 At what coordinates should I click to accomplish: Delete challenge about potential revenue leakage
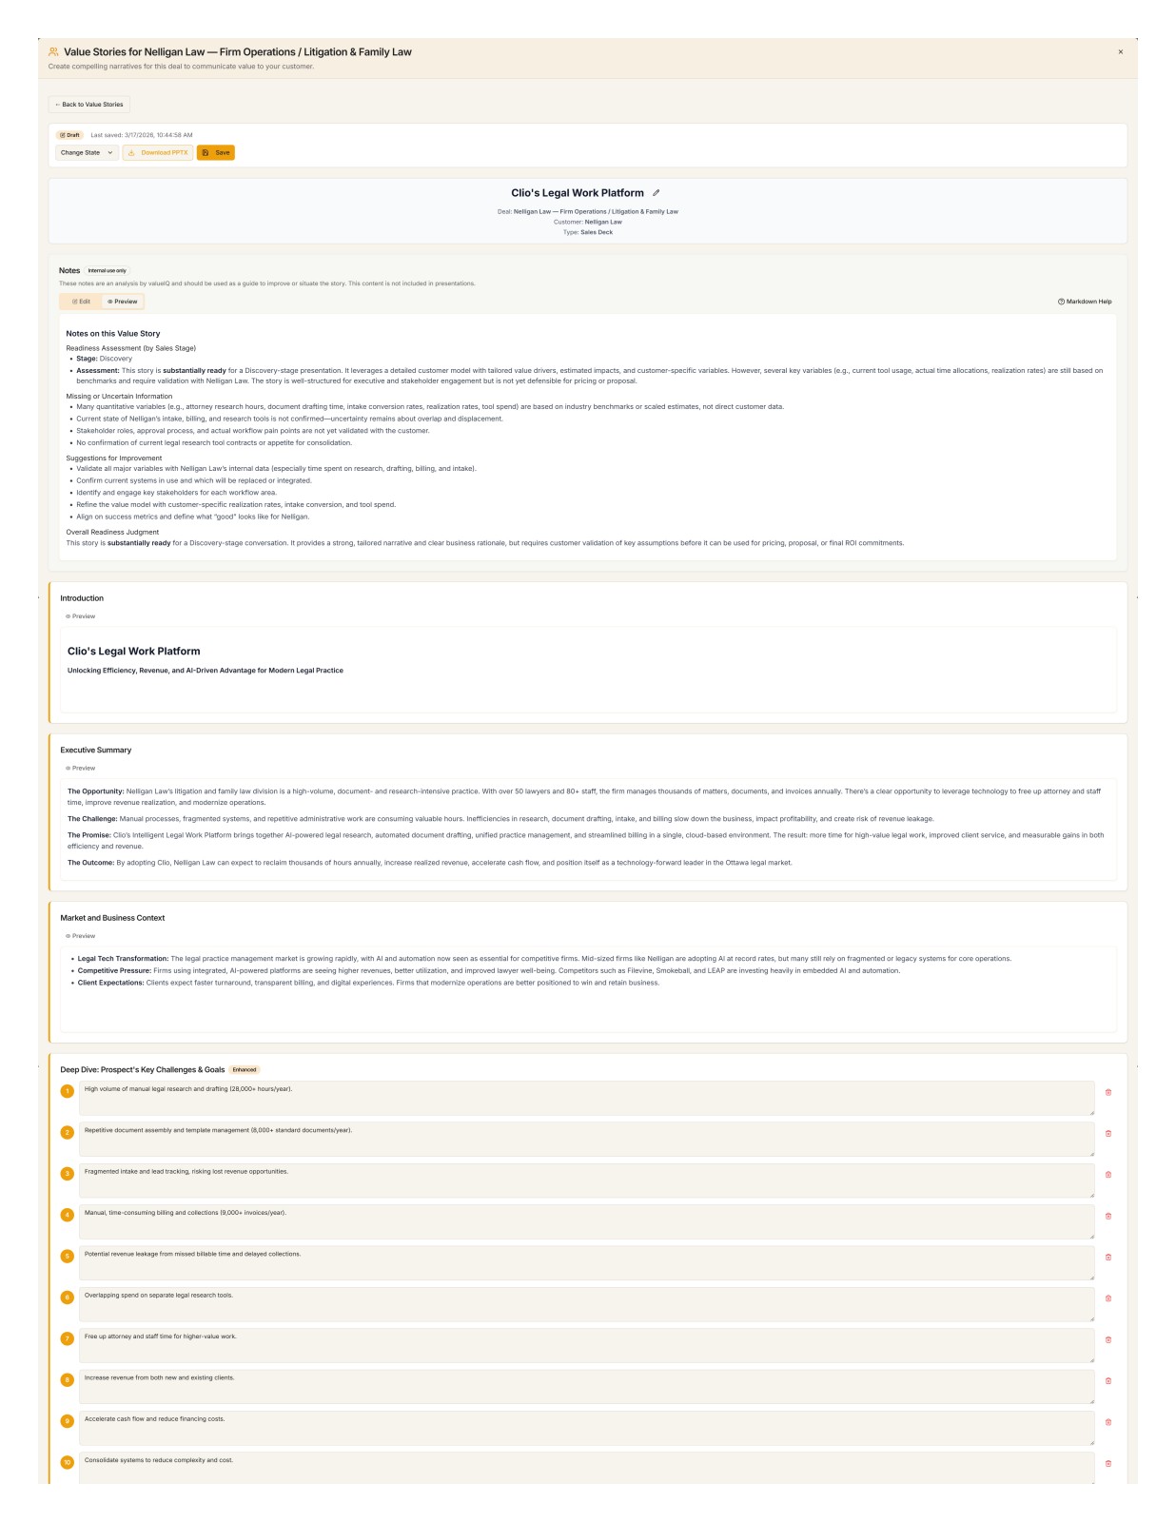click(1108, 1257)
